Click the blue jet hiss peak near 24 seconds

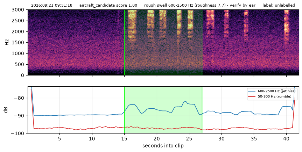coord(185,102)
